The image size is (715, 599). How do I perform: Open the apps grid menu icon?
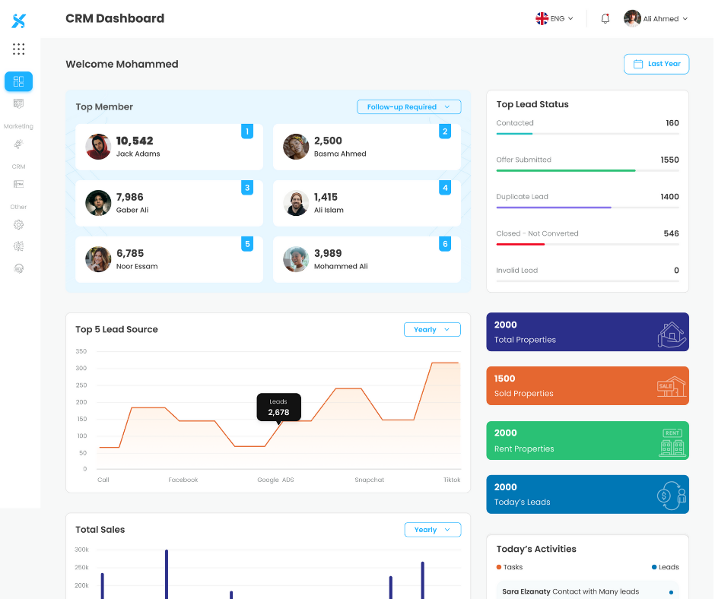tap(19, 49)
